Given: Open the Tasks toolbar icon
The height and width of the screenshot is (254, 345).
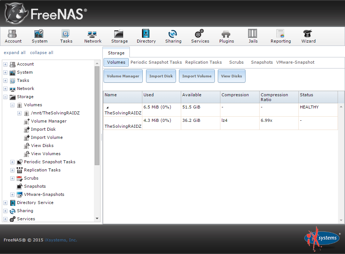Looking at the screenshot, I should click(x=66, y=36).
